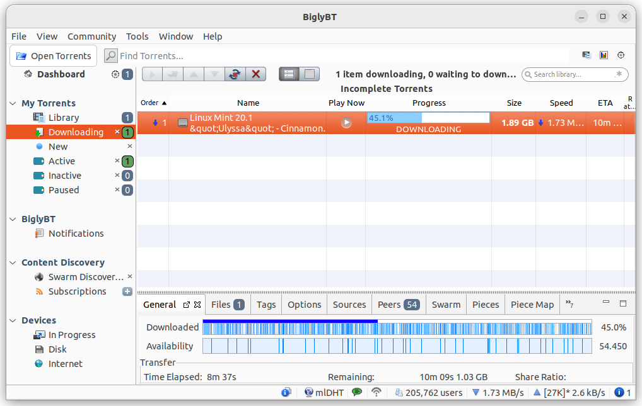Click the statistics chart icon
642x406 pixels.
(604, 55)
